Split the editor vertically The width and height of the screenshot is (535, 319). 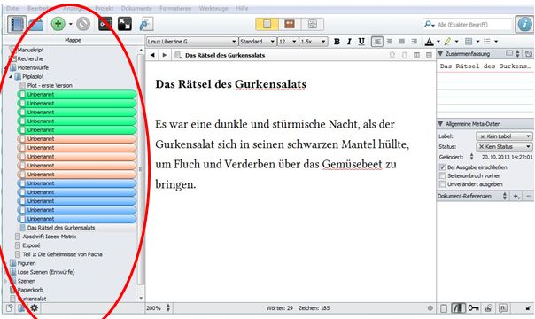tap(416, 55)
